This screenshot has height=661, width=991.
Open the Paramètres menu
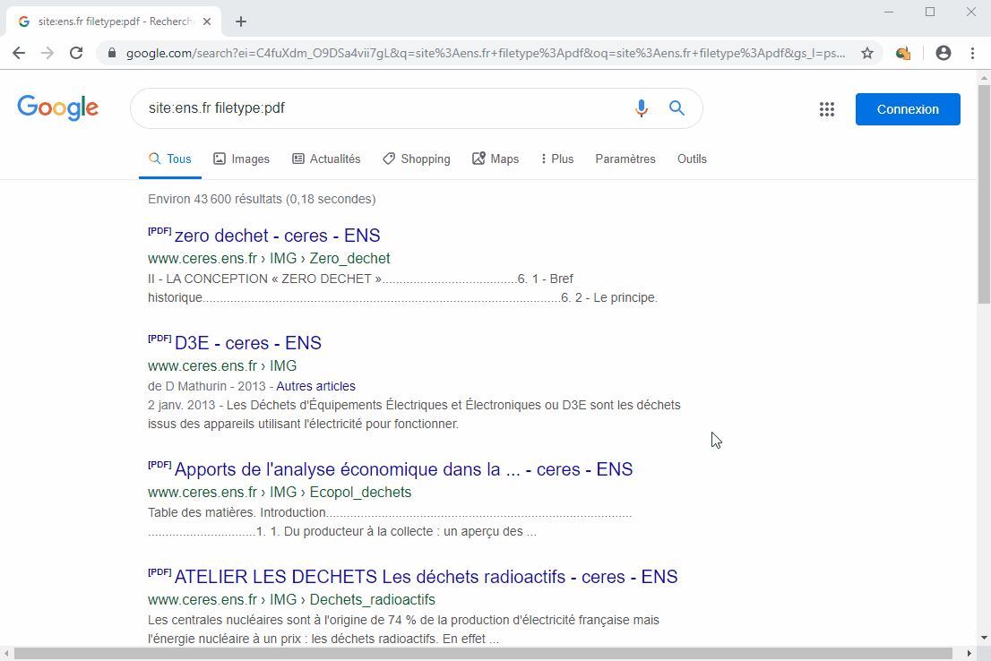[625, 159]
